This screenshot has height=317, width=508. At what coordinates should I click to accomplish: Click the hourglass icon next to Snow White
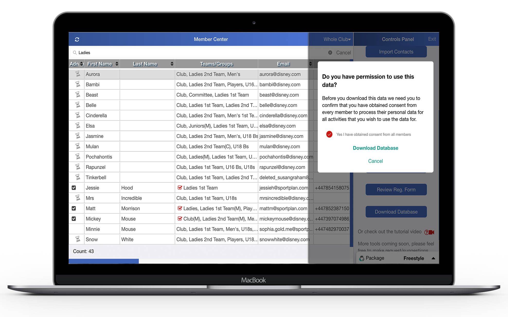tap(77, 239)
